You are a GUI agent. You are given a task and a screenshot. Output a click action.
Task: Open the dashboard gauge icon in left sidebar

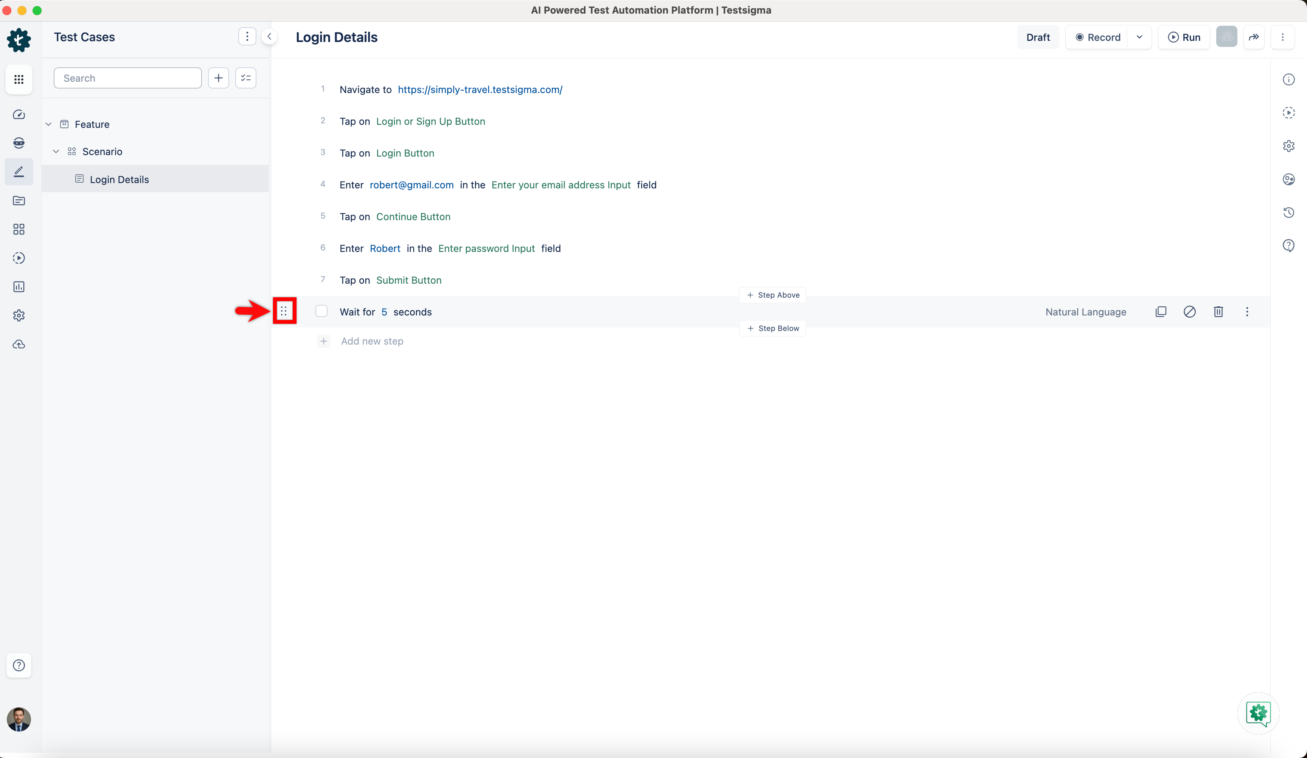click(x=19, y=115)
